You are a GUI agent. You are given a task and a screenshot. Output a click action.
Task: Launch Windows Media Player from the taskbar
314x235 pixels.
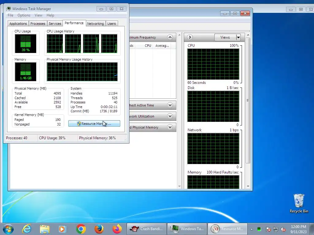[62, 229]
